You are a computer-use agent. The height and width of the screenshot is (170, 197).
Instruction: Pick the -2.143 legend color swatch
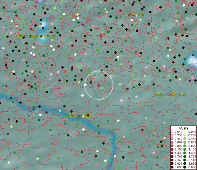pyautogui.click(x=185, y=160)
